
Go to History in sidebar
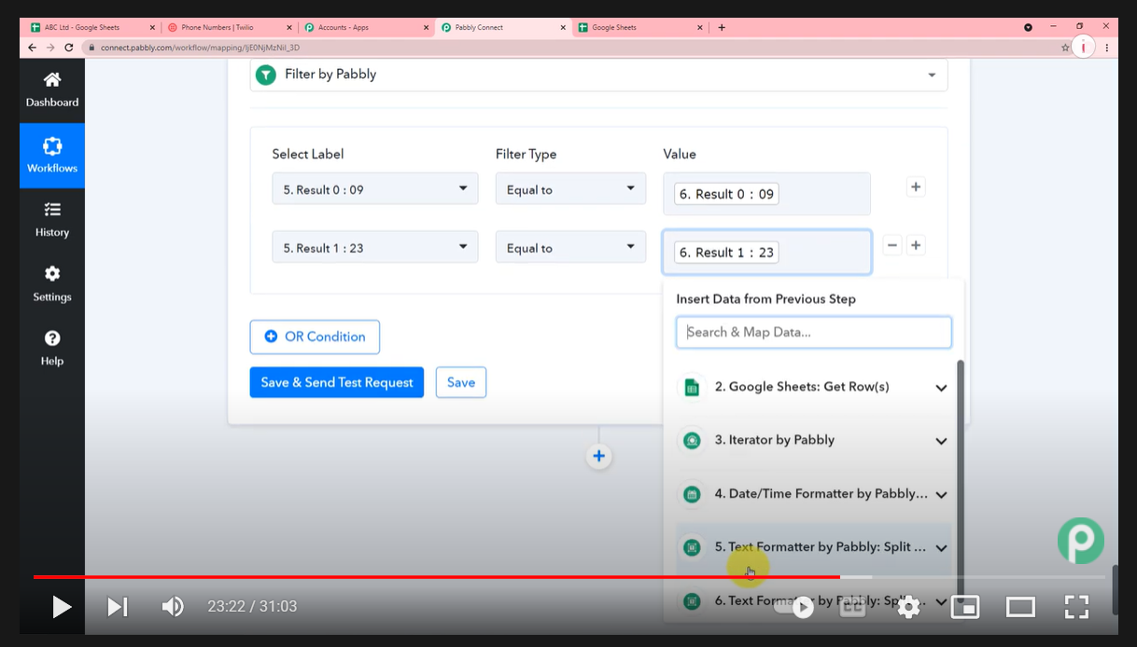pos(52,220)
